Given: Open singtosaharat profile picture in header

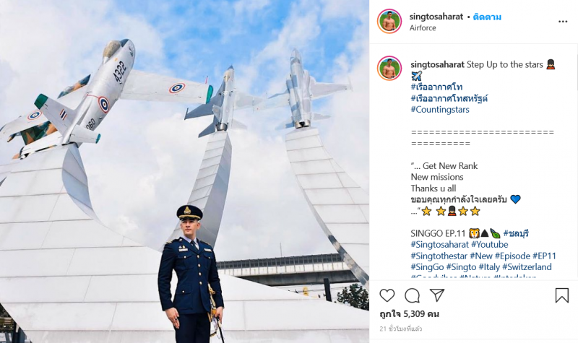Looking at the screenshot, I should click(389, 21).
